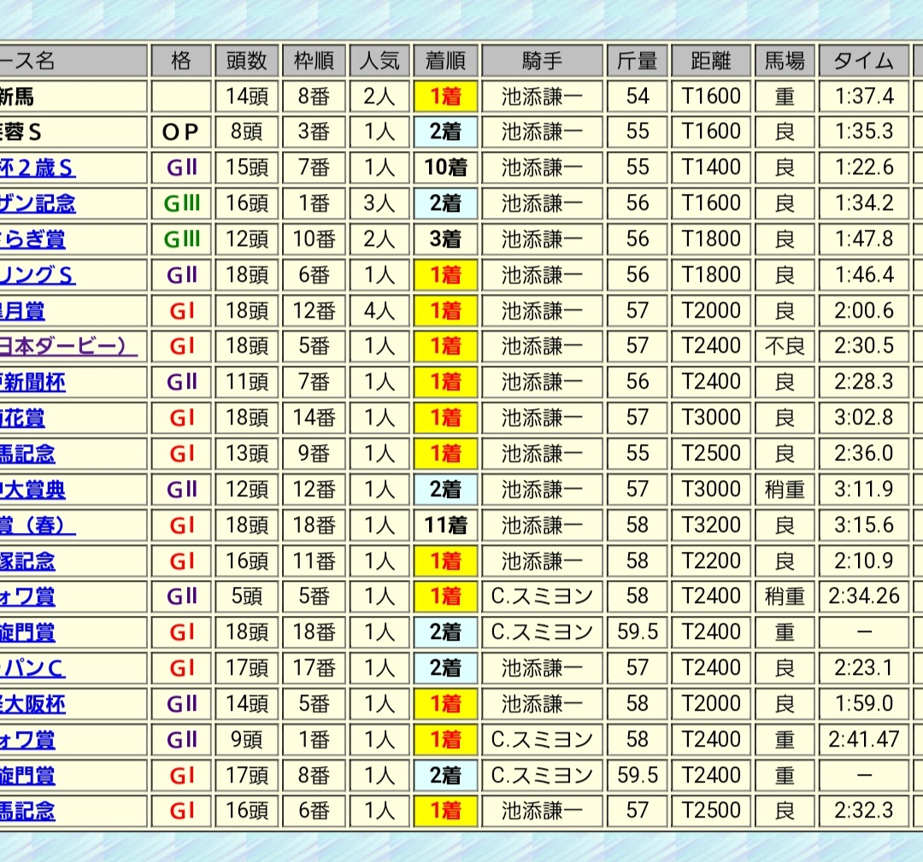This screenshot has width=923, height=862.
Task: Select the 10着 finishing position cell
Action: [445, 168]
